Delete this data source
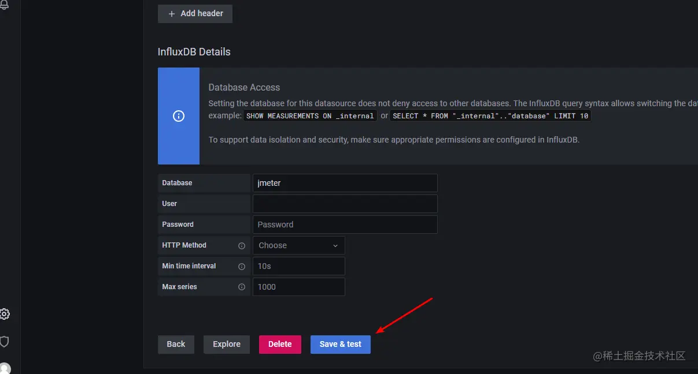698x374 pixels. [x=280, y=344]
